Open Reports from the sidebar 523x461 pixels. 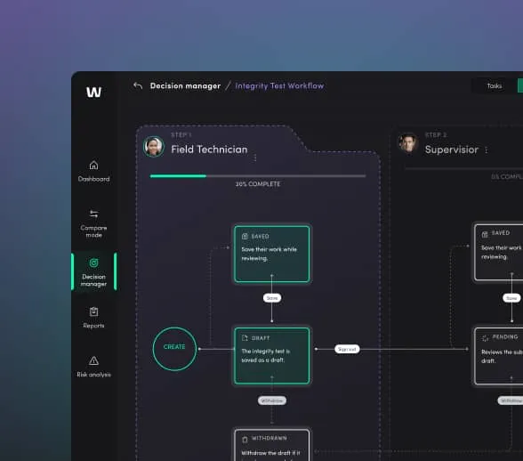(93, 318)
